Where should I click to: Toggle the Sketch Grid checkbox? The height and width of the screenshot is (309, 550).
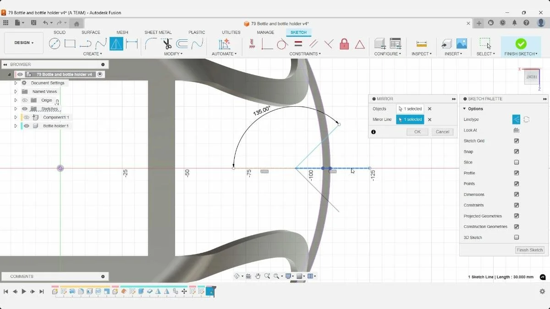[517, 141]
